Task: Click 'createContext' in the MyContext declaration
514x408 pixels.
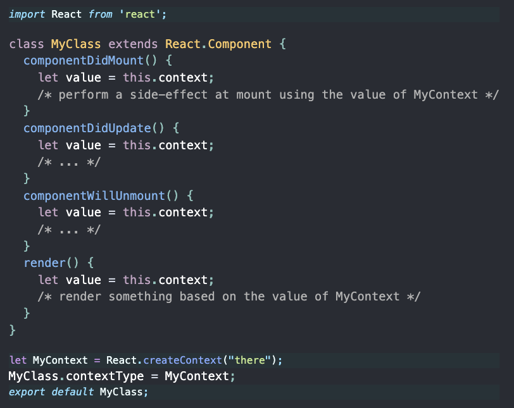Action: pos(182,360)
